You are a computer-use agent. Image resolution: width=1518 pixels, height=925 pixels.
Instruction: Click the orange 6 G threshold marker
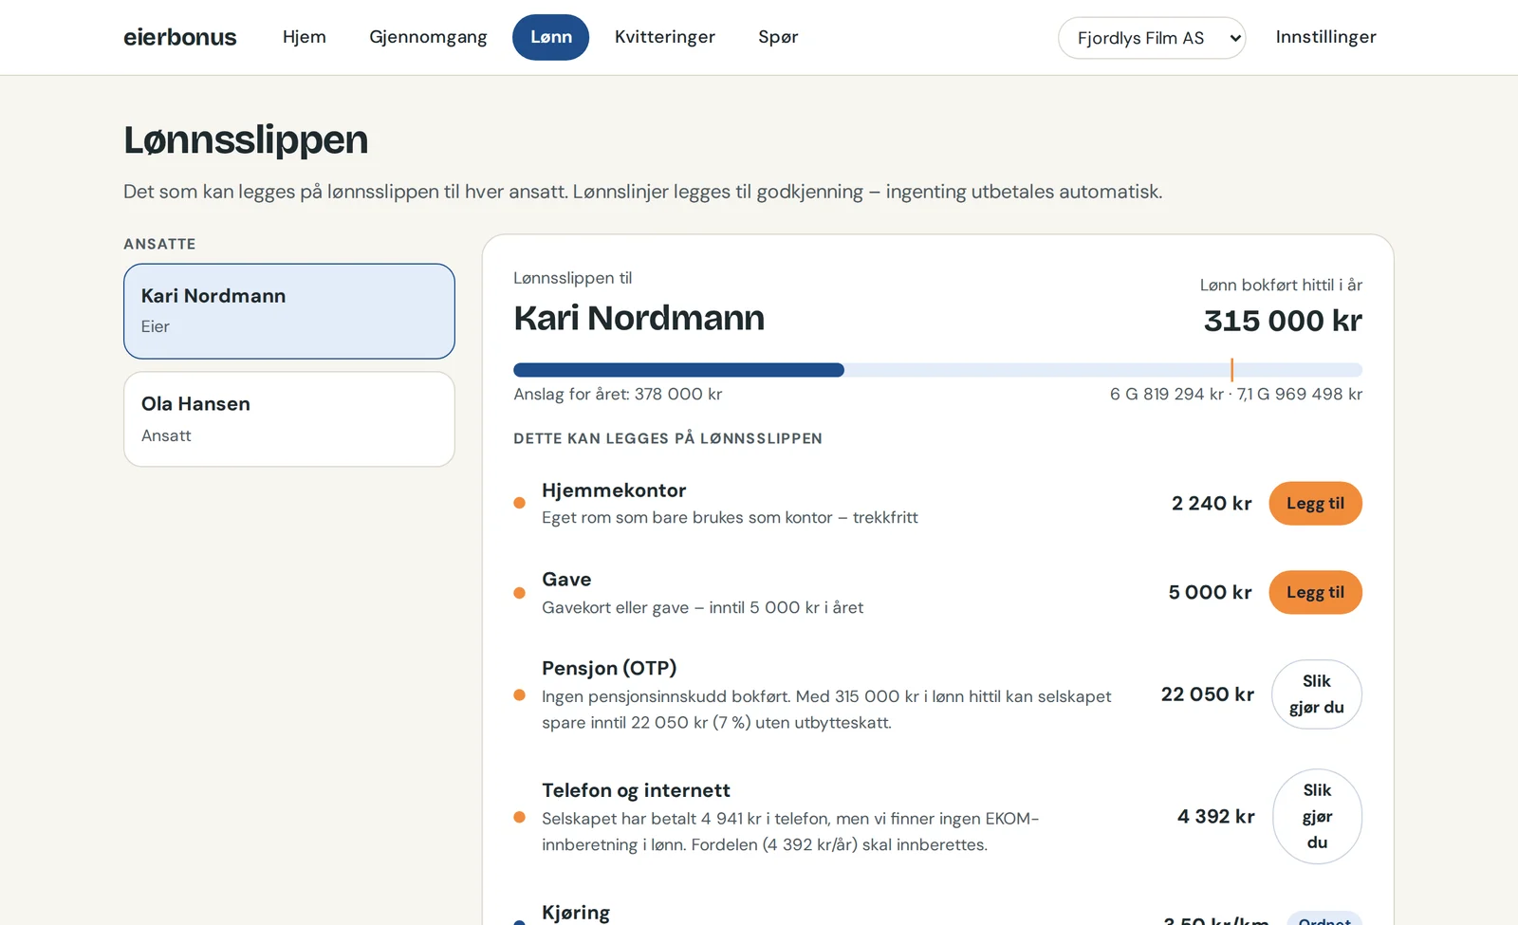pyautogui.click(x=1231, y=370)
